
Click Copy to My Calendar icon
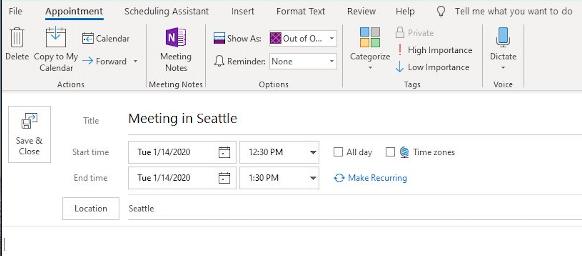[x=56, y=38]
